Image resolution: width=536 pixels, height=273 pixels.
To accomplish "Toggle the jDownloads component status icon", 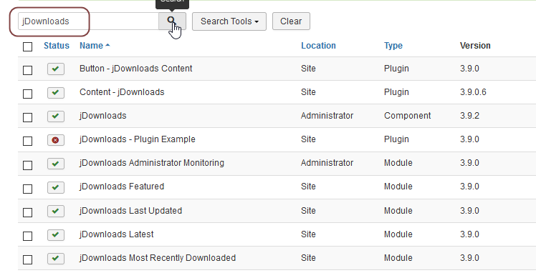I will [x=56, y=116].
